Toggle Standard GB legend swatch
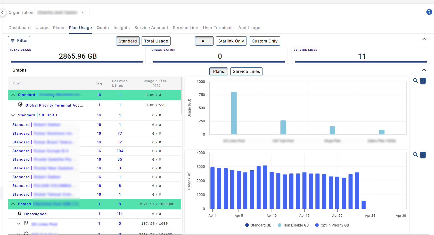Image resolution: width=434 pixels, height=235 pixels. click(x=247, y=225)
